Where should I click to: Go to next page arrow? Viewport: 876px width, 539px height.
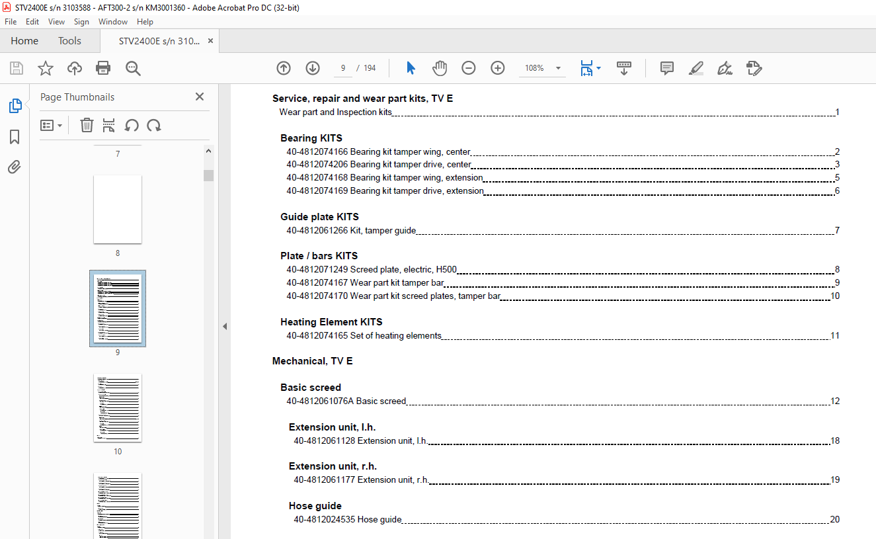313,68
